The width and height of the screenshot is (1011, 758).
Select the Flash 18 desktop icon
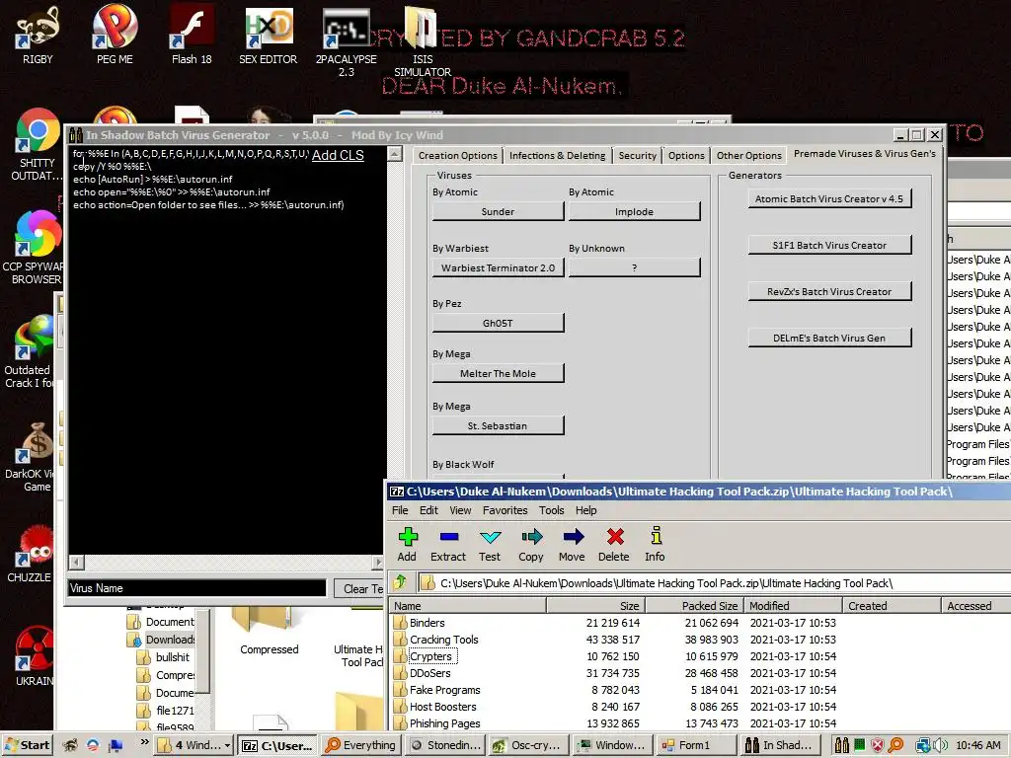click(x=192, y=36)
